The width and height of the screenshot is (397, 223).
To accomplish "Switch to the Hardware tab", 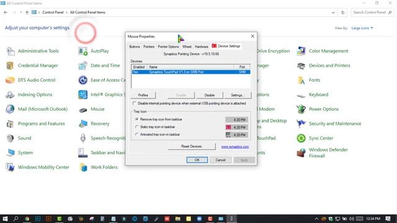I will click(x=202, y=46).
